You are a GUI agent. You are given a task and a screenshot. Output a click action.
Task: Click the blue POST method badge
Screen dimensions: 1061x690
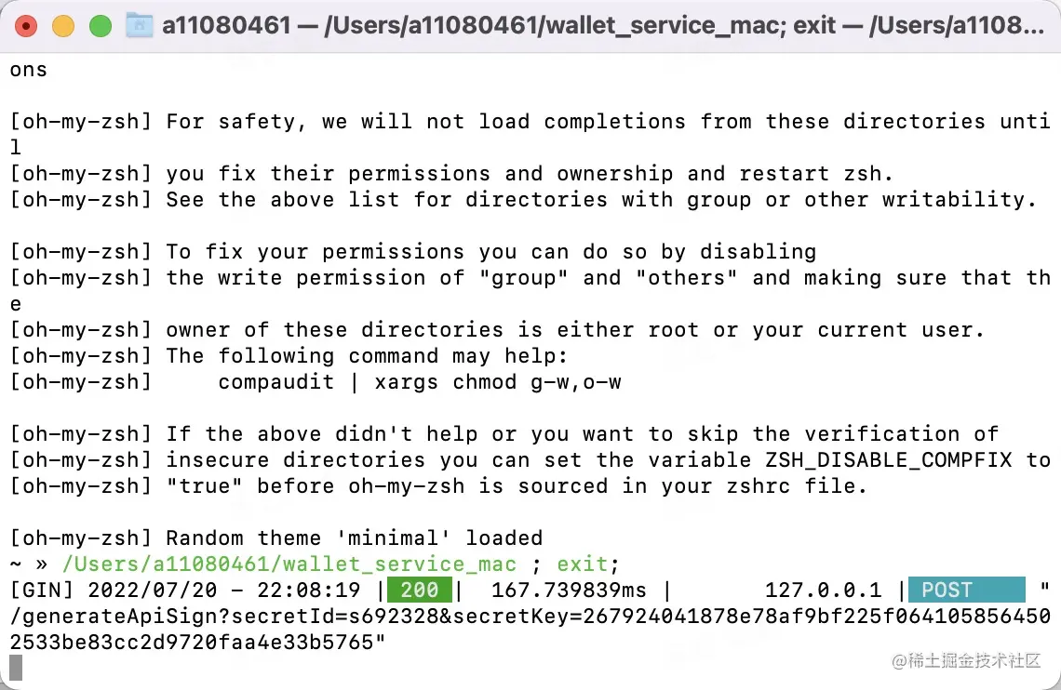[966, 590]
